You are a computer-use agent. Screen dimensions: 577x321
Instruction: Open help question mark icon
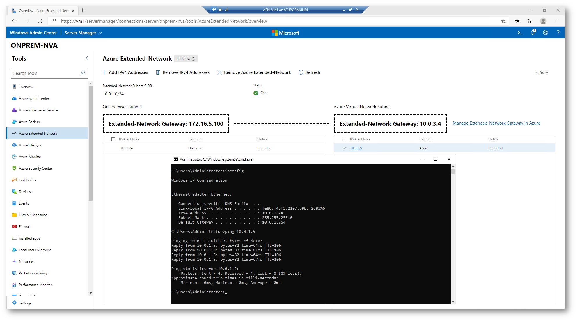click(x=558, y=33)
